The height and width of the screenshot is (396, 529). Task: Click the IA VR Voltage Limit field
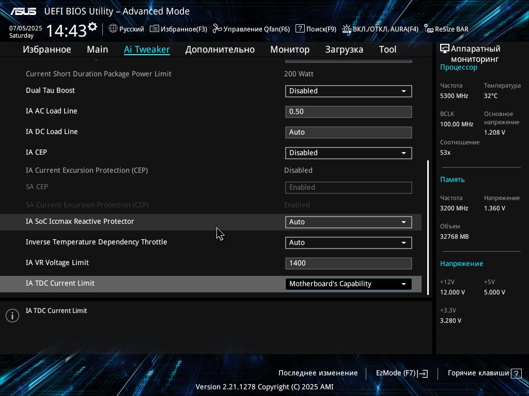click(x=349, y=263)
